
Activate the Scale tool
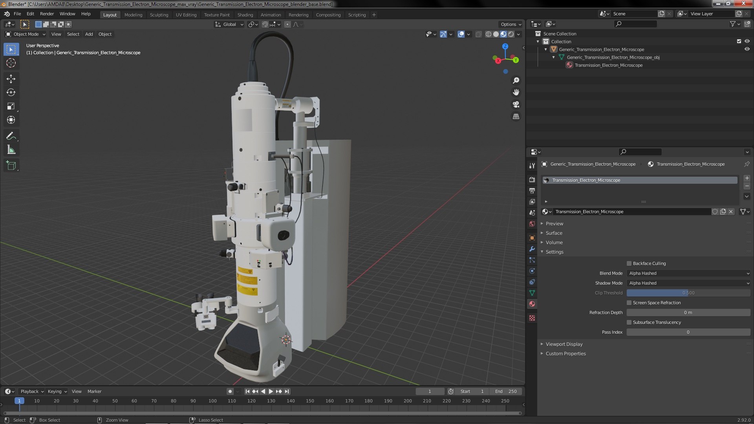pos(11,106)
